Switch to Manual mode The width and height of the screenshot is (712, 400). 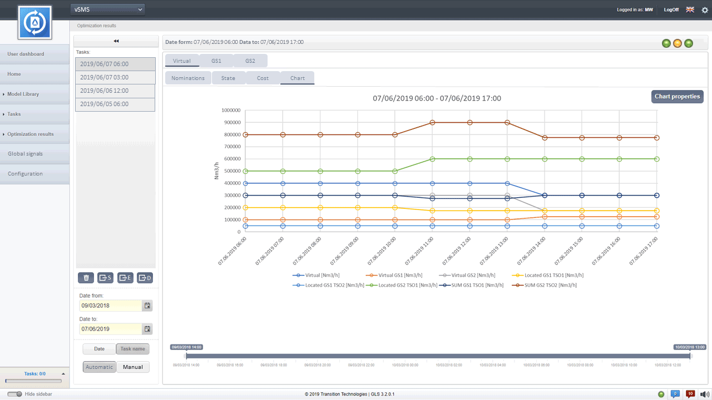point(133,367)
